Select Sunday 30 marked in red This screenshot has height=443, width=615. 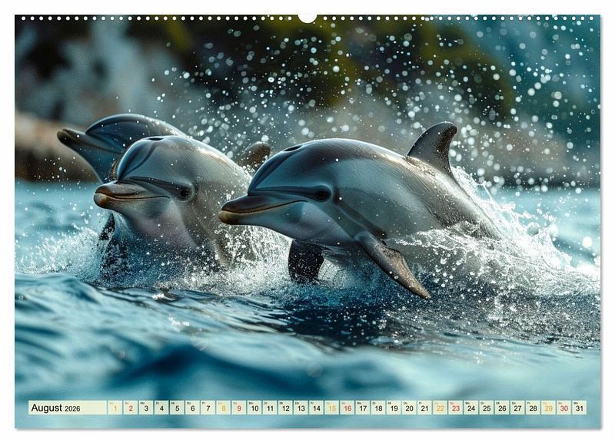coord(563,408)
